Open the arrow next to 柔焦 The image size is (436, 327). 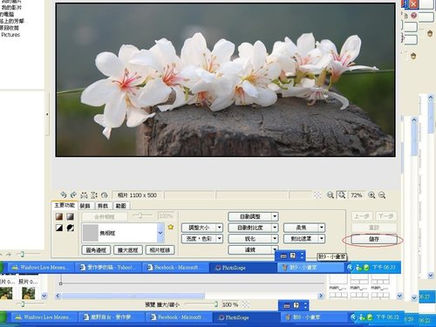tap(322, 228)
